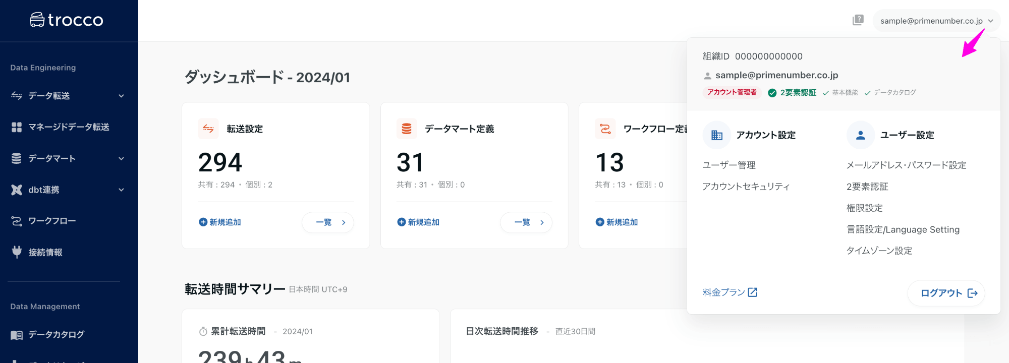Click the ダッシュボード - 2024/01 heading

coord(267,77)
